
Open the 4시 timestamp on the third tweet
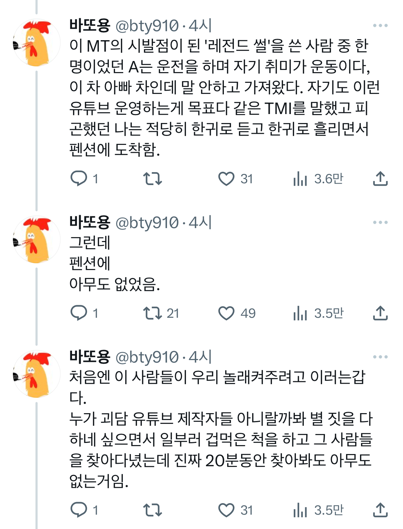tap(200, 357)
